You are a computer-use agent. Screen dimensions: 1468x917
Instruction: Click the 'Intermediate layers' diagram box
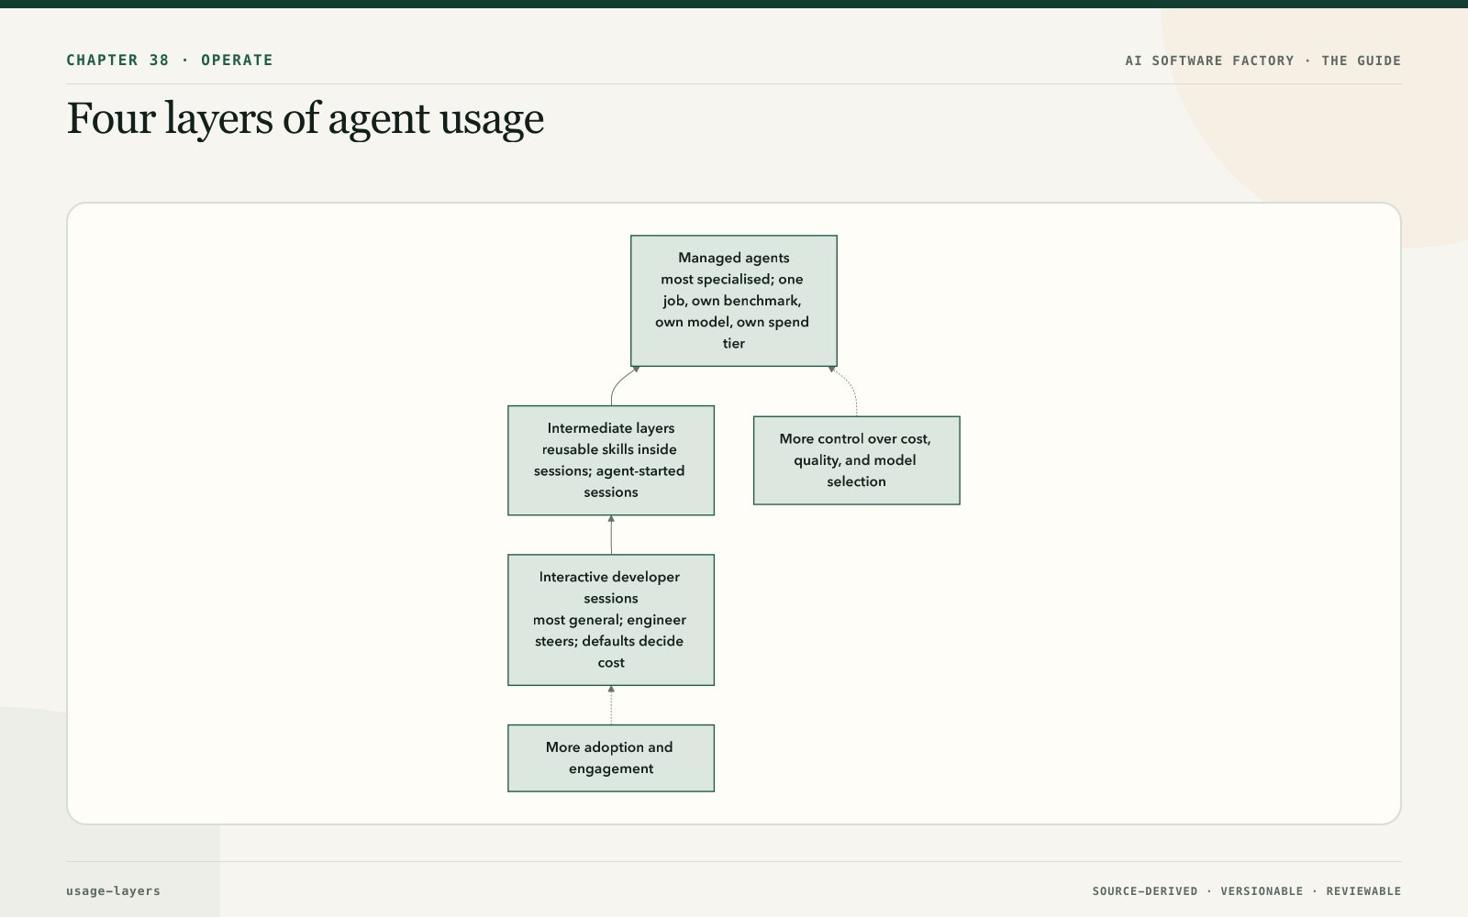coord(611,460)
